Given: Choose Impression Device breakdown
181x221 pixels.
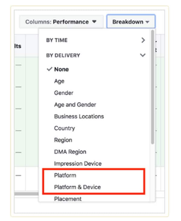Looking at the screenshot, I should [78, 164].
